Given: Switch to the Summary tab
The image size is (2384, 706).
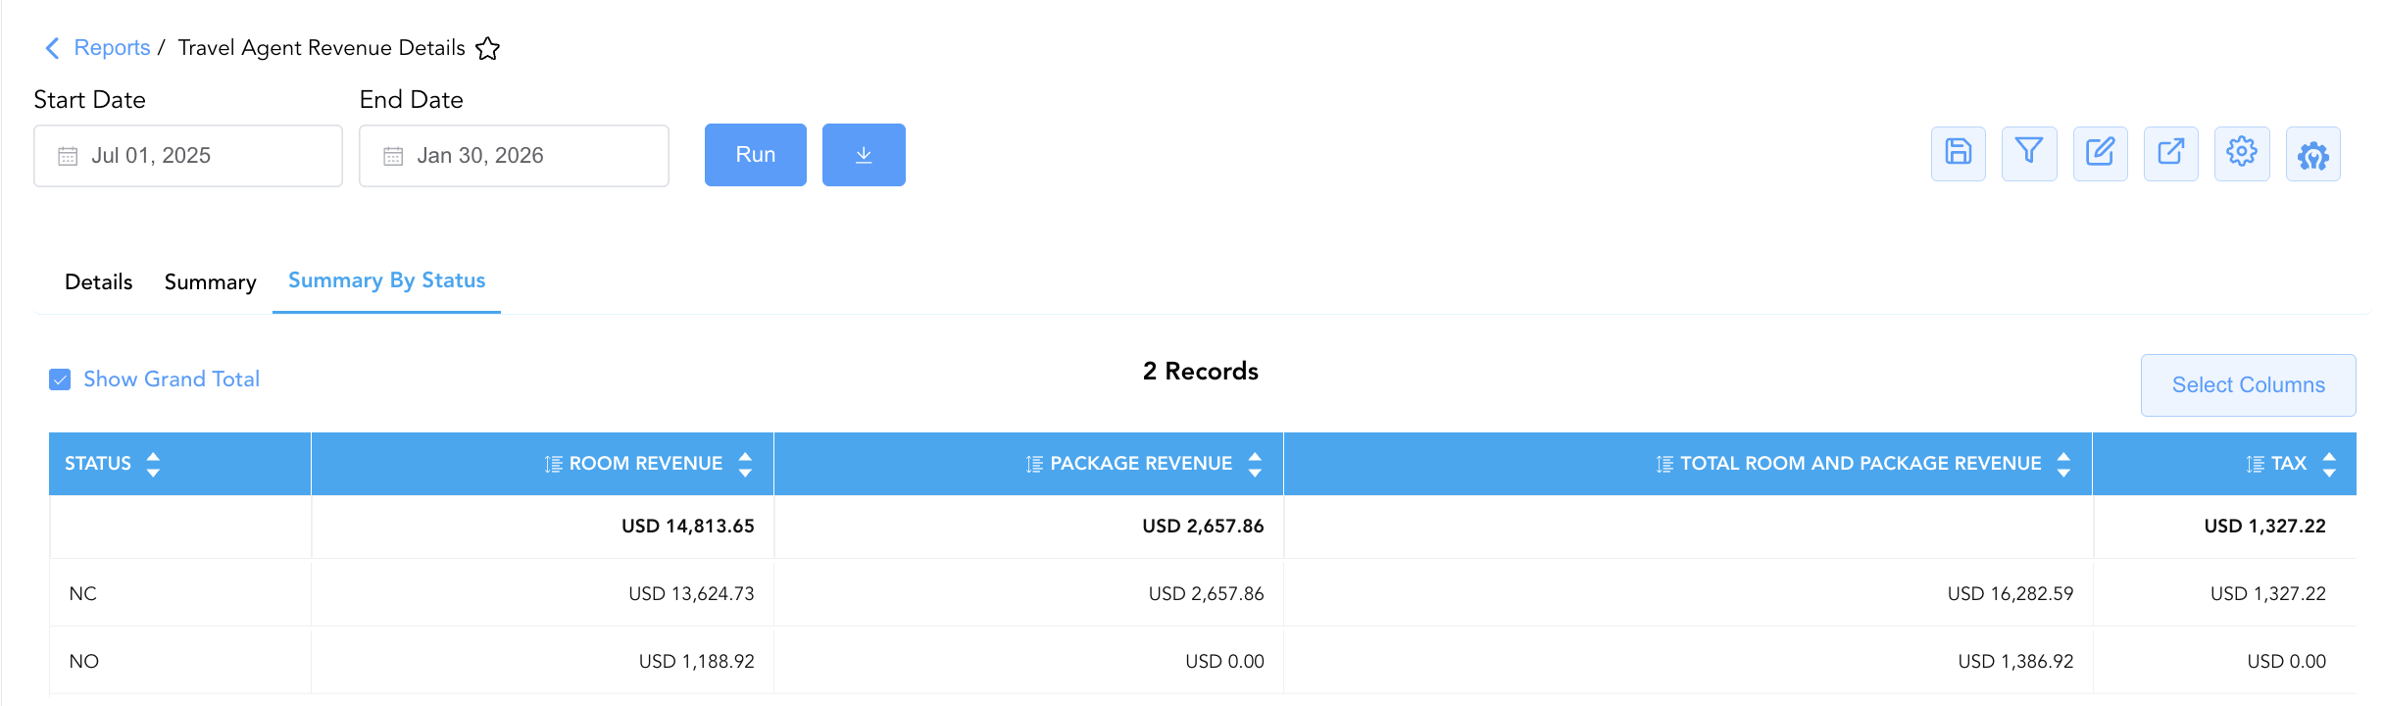Looking at the screenshot, I should click(211, 282).
